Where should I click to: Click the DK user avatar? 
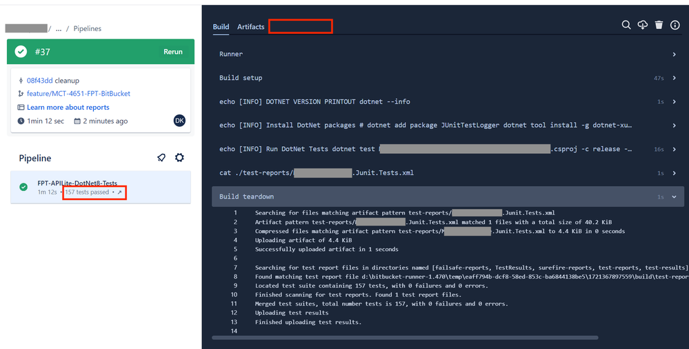[179, 121]
